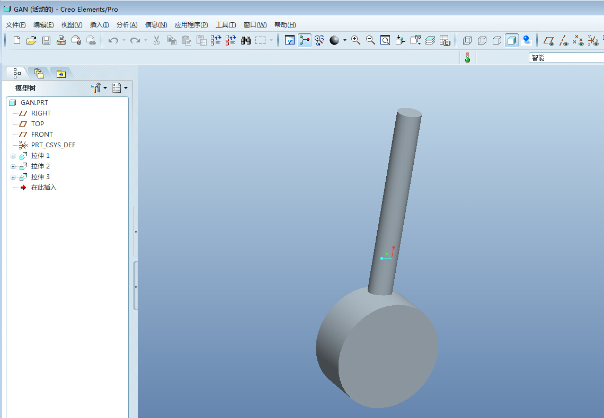This screenshot has height=418, width=604.
Task: Click the Repaint screen icon
Action: (x=290, y=40)
